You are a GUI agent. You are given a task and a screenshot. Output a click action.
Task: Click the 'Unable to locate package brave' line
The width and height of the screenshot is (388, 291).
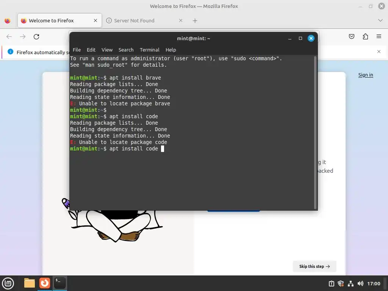120,103
